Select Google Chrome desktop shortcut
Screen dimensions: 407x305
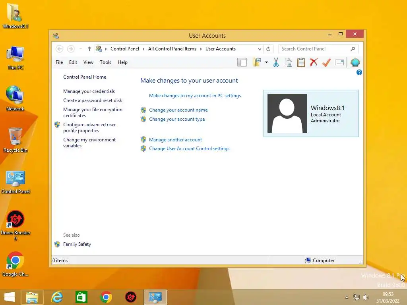point(16,264)
